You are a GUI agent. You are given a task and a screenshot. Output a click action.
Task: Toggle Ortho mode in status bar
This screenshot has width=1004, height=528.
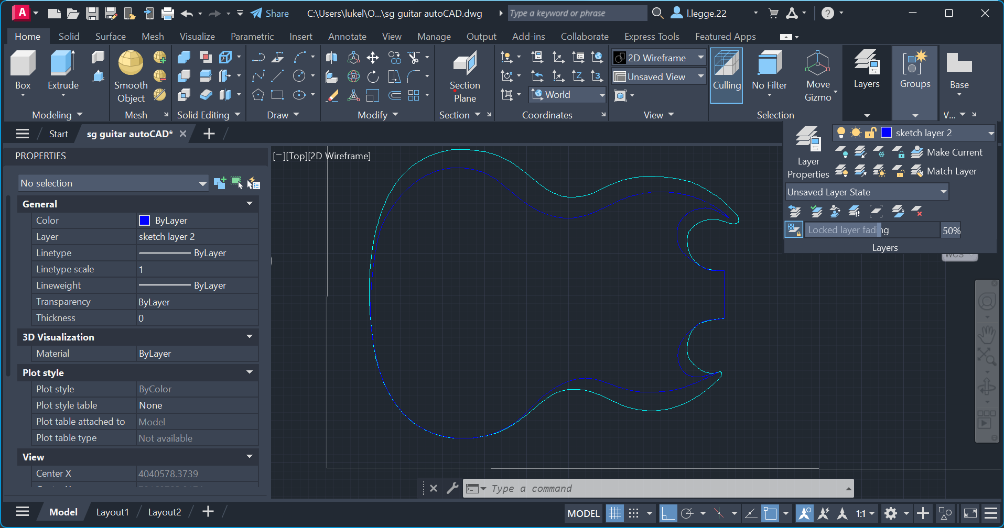tap(667, 513)
